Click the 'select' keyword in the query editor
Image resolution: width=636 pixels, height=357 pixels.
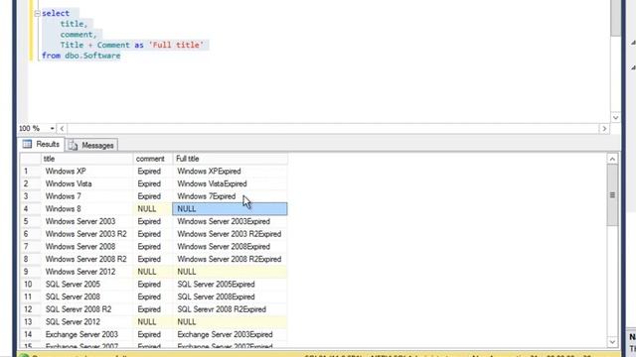pyautogui.click(x=56, y=13)
